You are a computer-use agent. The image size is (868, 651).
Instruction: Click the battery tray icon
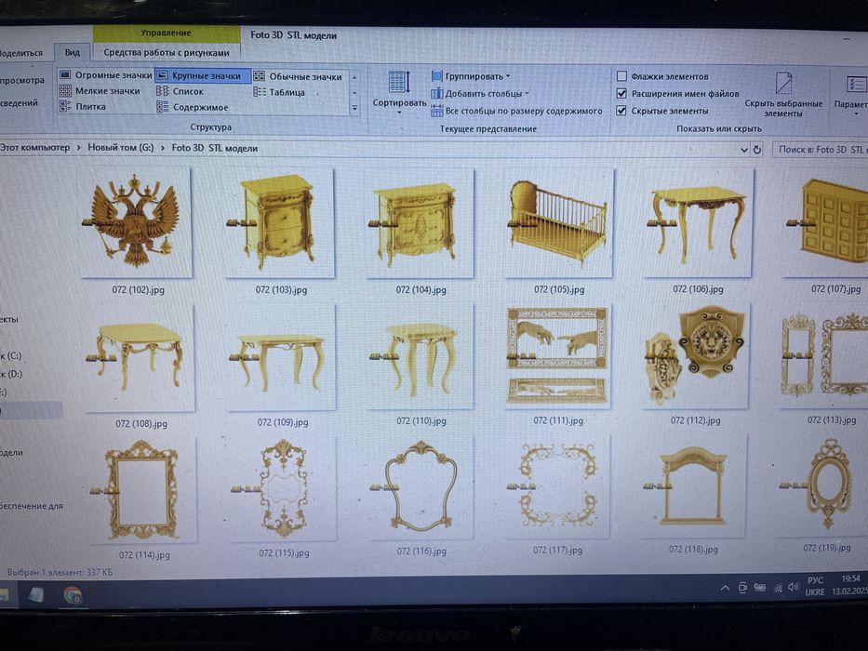click(x=759, y=588)
